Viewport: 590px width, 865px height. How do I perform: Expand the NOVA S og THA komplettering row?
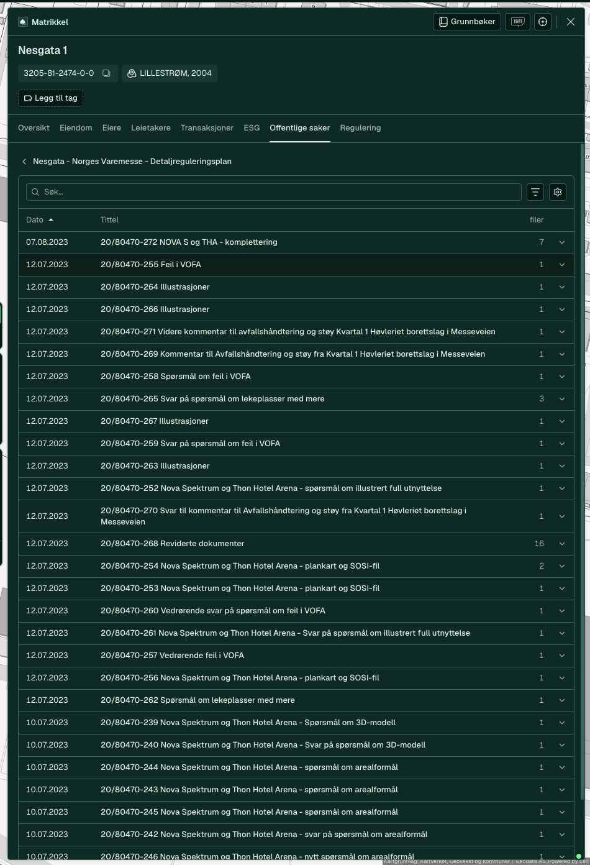tap(562, 242)
